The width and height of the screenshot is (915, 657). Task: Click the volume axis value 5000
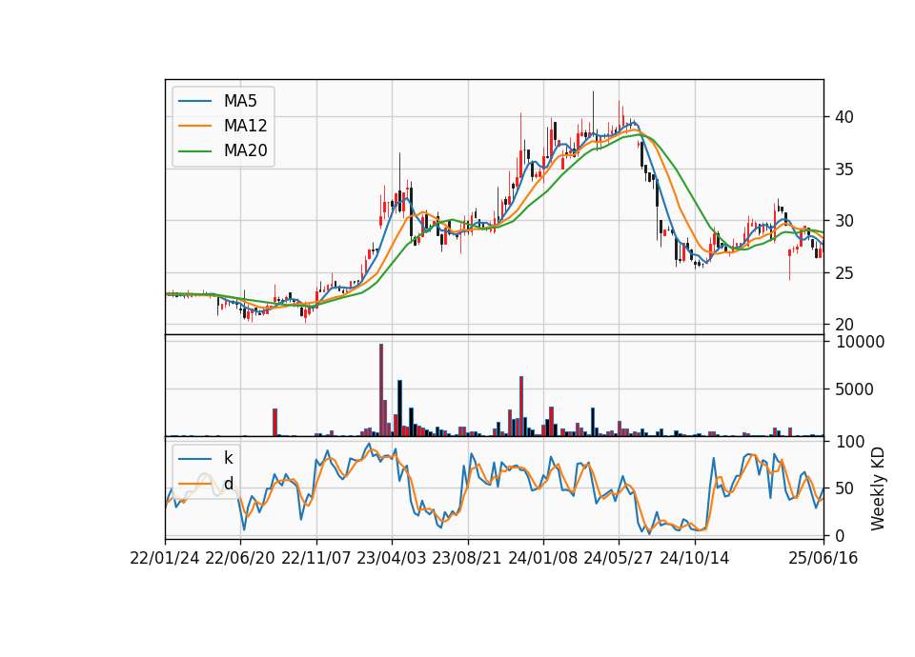coord(854,388)
